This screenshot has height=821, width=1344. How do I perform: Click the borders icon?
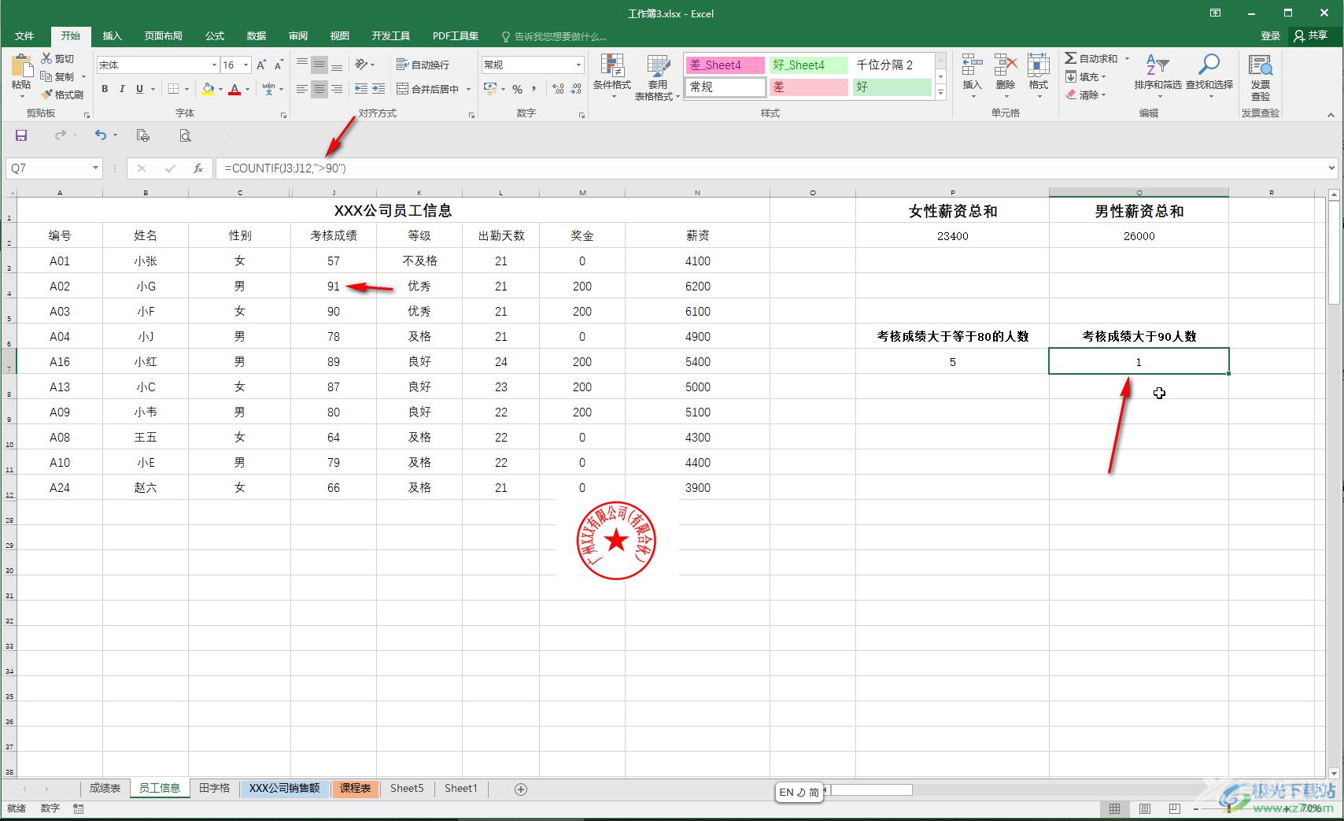[174, 89]
